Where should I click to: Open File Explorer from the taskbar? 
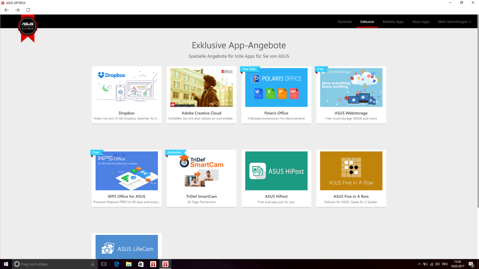point(129,264)
